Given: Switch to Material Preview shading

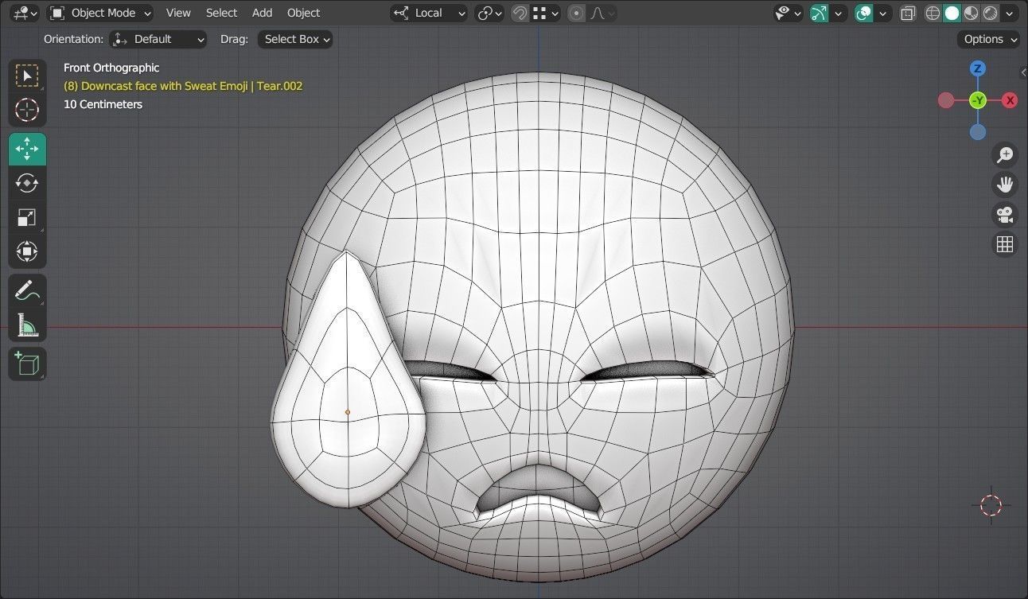Looking at the screenshot, I should pyautogui.click(x=971, y=13).
